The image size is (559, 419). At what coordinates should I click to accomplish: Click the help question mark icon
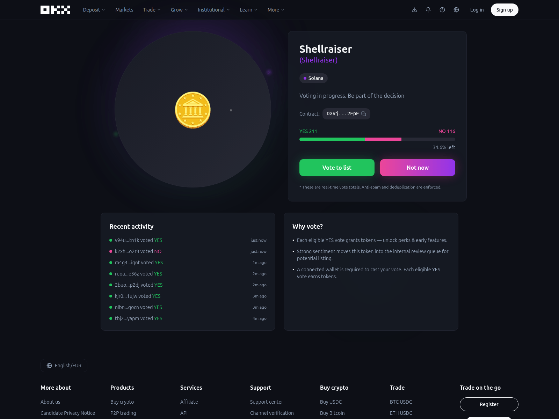(442, 10)
